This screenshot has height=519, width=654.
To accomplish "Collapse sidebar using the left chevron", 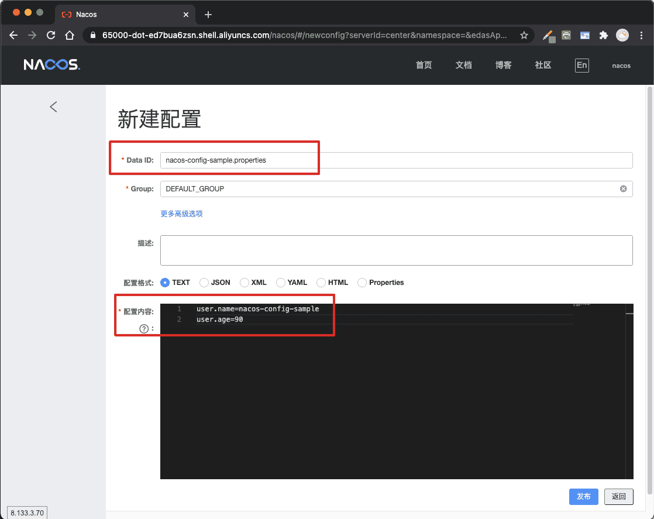I will coord(53,107).
